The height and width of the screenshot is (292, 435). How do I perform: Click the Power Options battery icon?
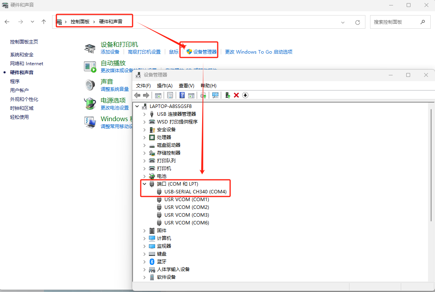coord(90,104)
